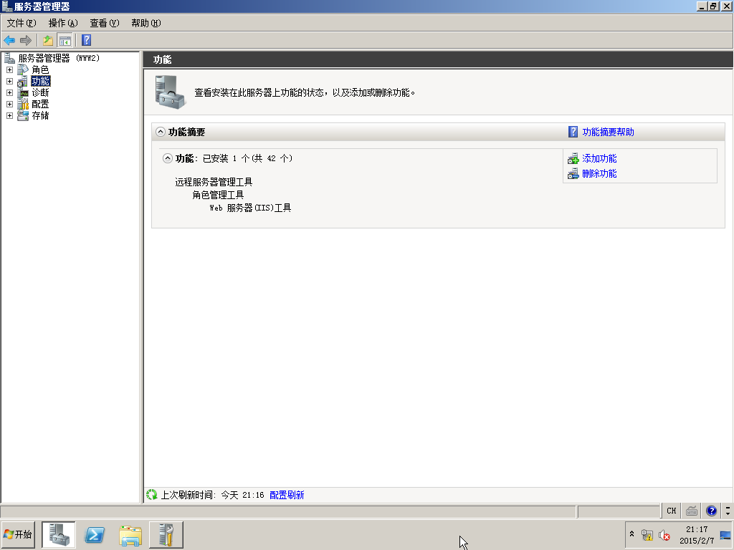Expand the 角色 tree node
The width and height of the screenshot is (734, 550).
pos(9,69)
